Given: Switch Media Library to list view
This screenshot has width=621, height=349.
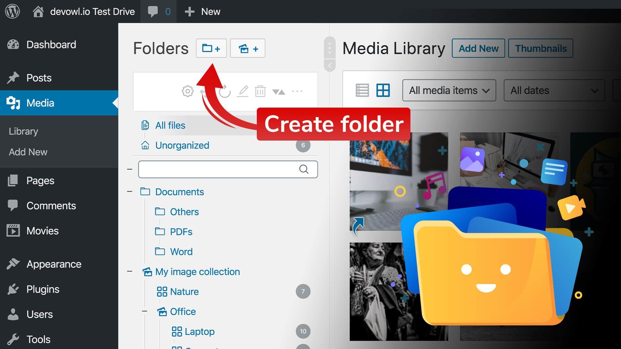Looking at the screenshot, I should point(362,90).
